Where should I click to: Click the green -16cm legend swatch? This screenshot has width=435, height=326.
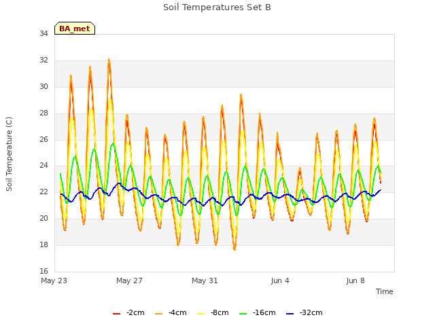point(243,314)
